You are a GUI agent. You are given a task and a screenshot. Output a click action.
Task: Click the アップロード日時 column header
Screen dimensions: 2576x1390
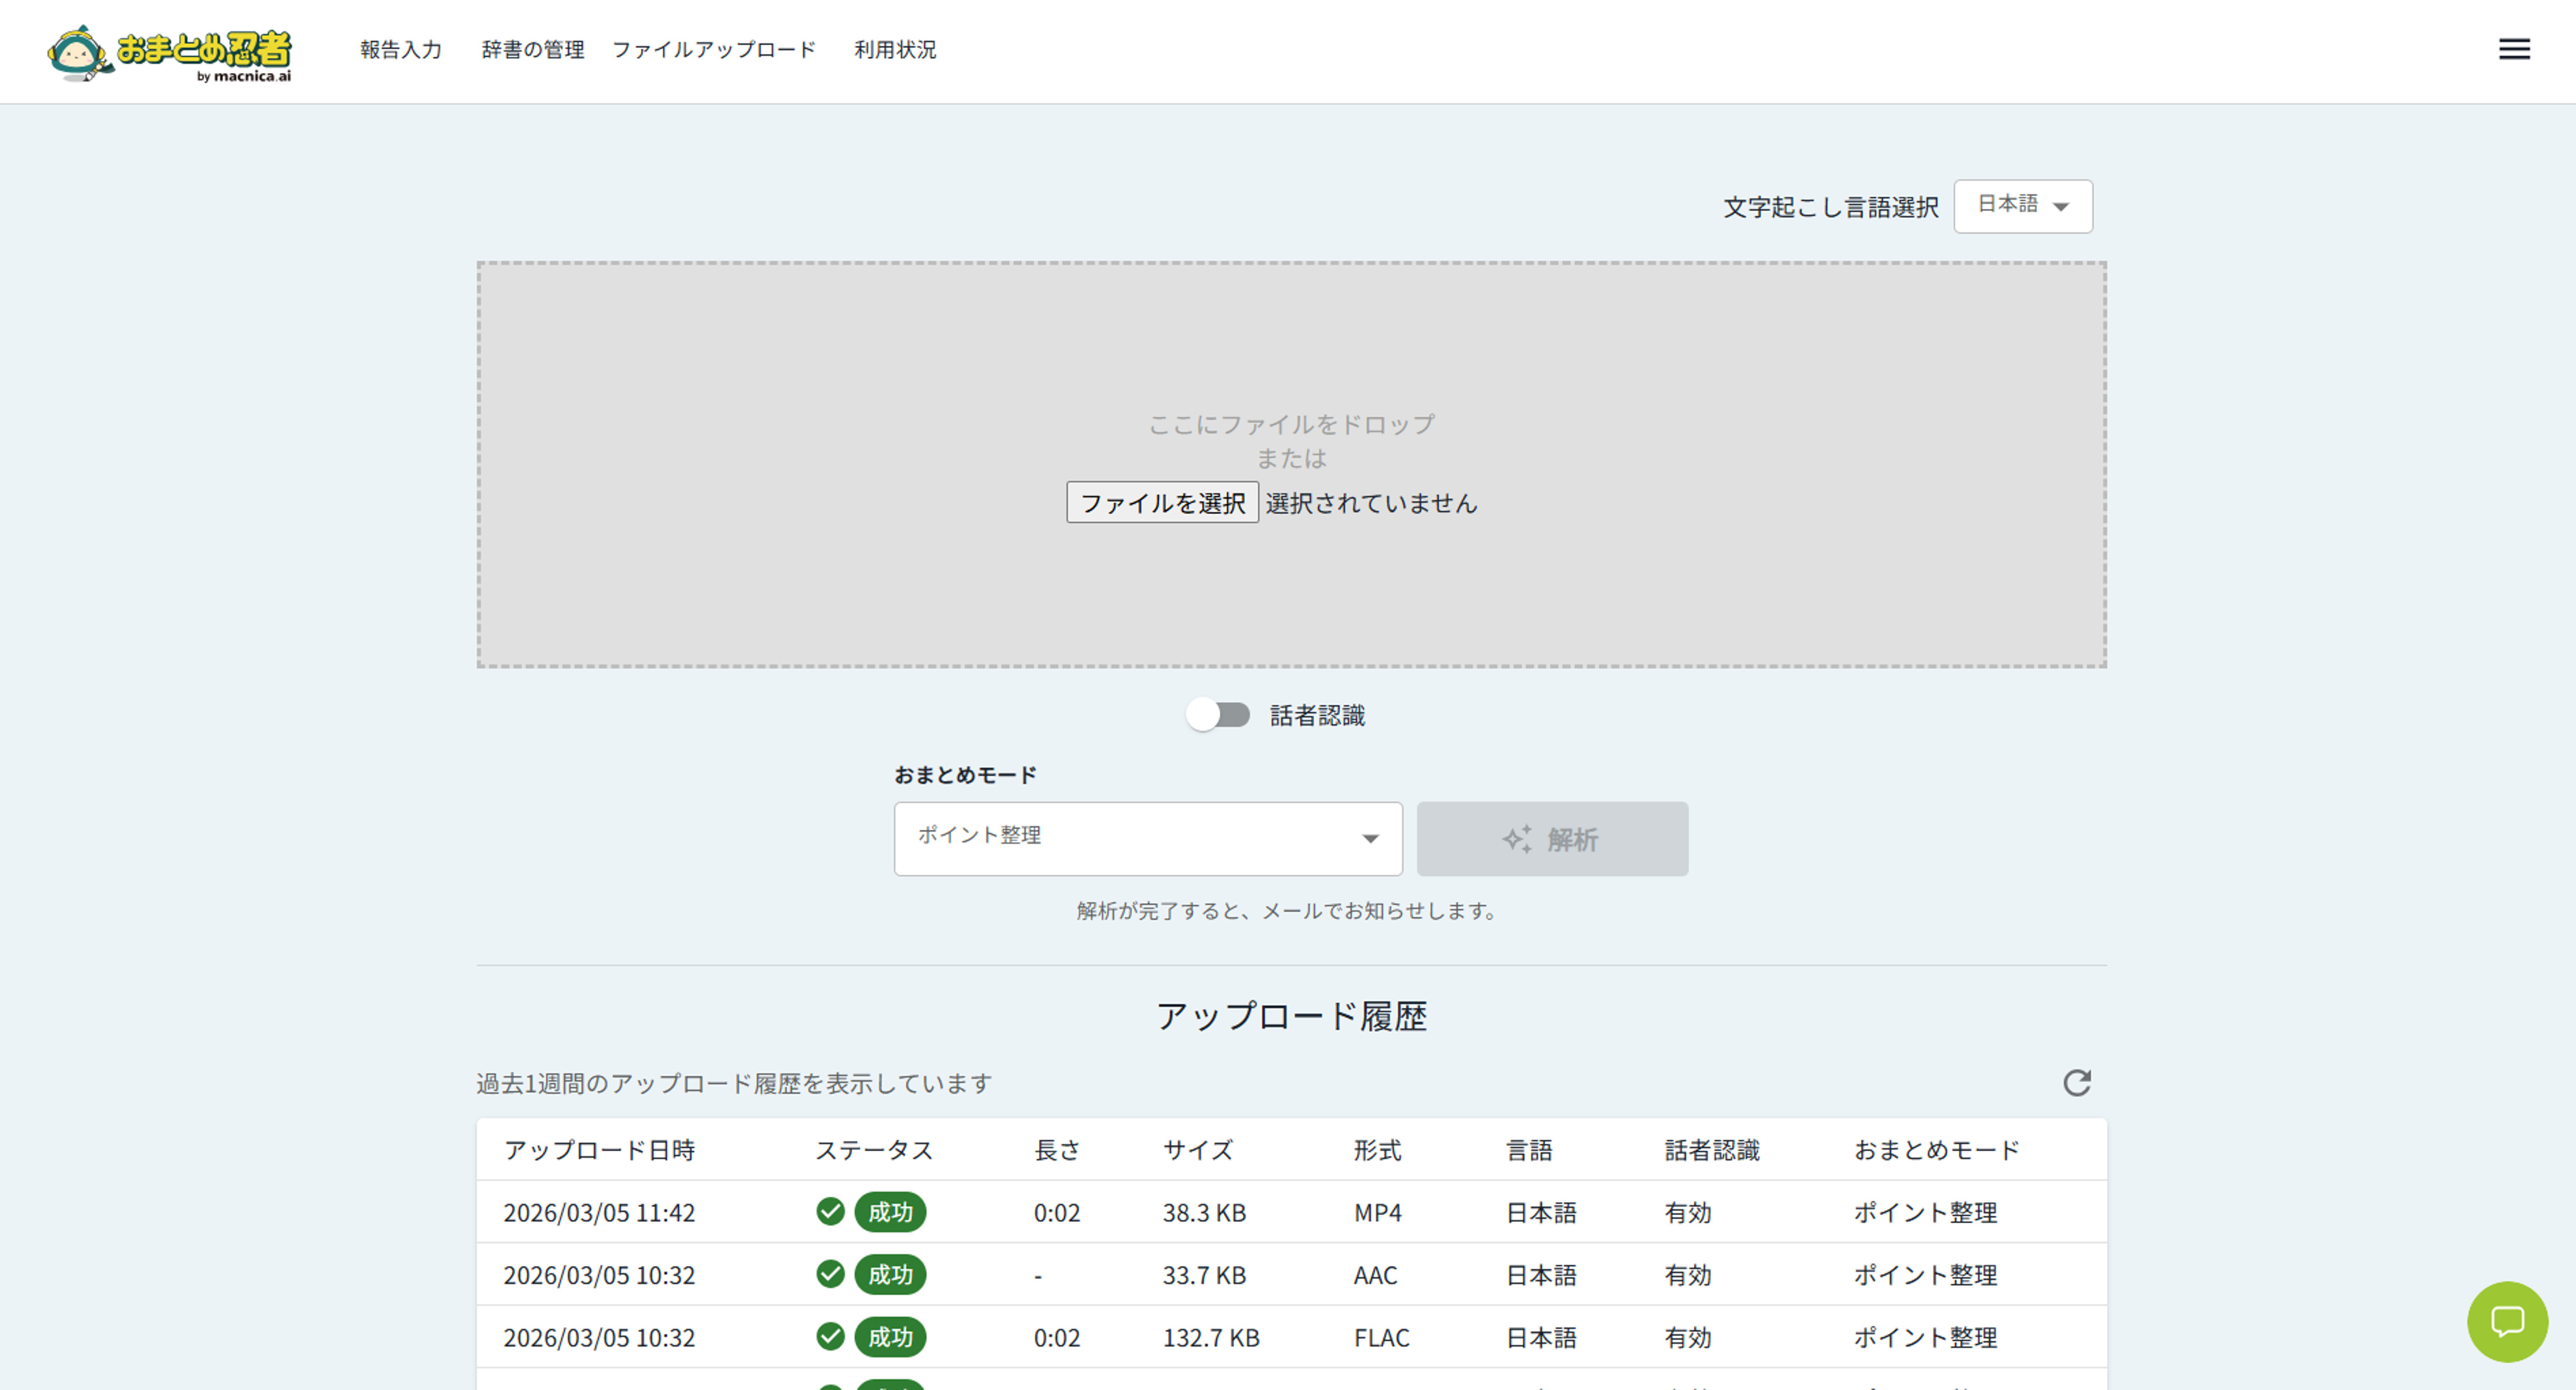click(601, 1150)
